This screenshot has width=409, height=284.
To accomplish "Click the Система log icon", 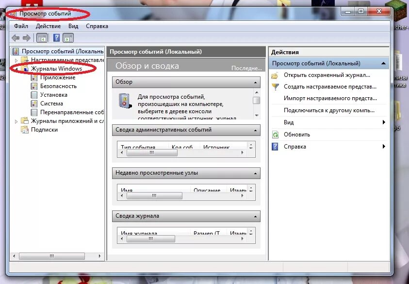I will (34, 104).
